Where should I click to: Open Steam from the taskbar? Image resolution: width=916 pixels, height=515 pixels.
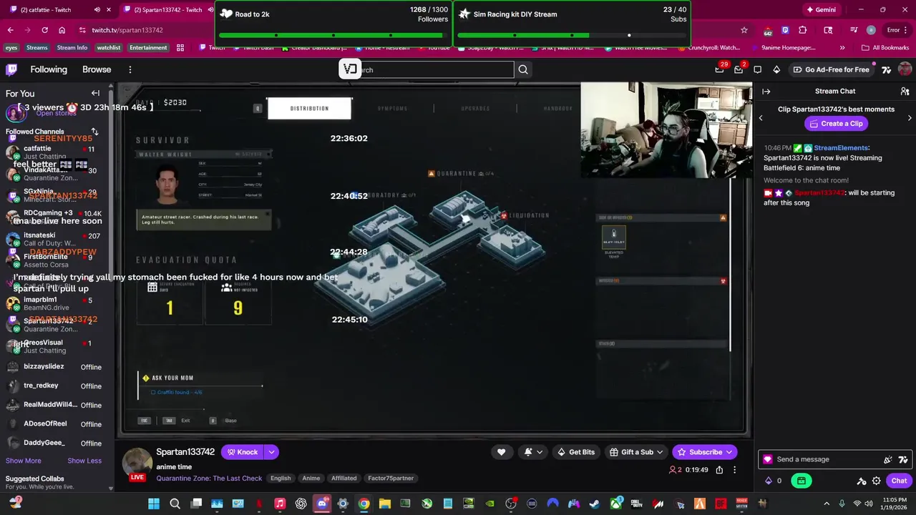tap(594, 504)
